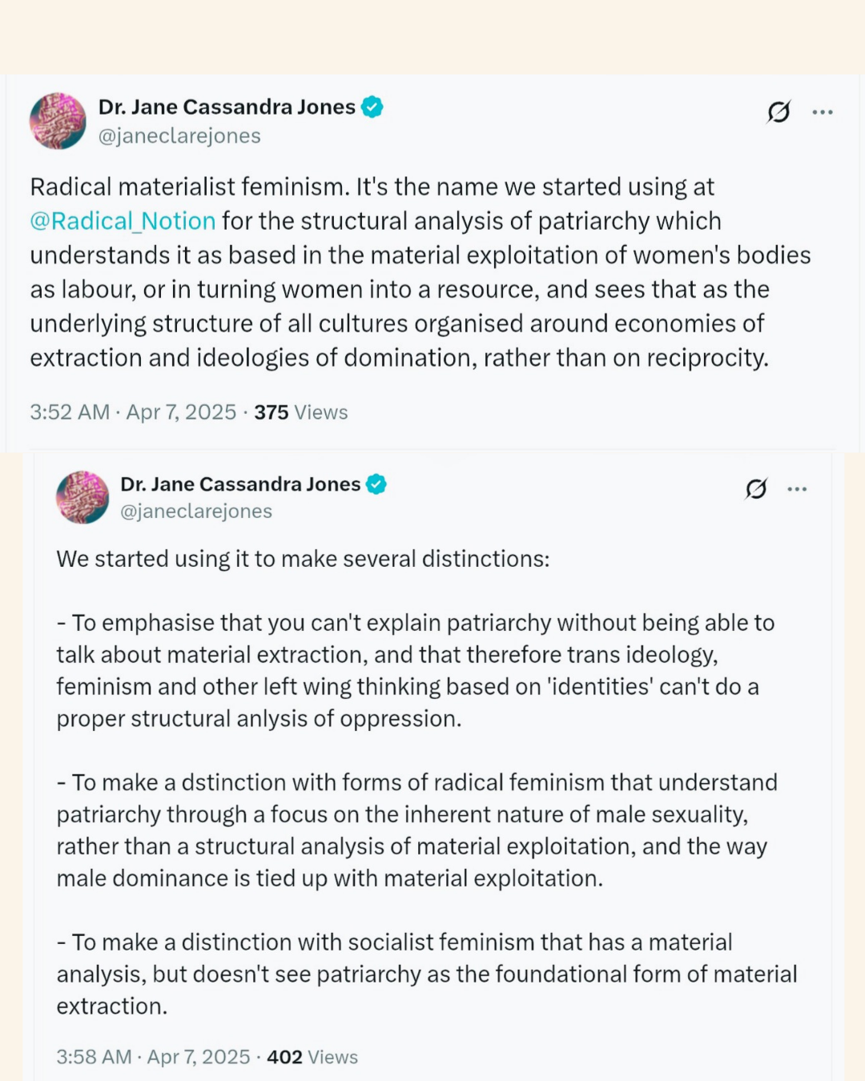Click the @janeclarejones handle on the top tweet
The image size is (865, 1081).
point(178,135)
